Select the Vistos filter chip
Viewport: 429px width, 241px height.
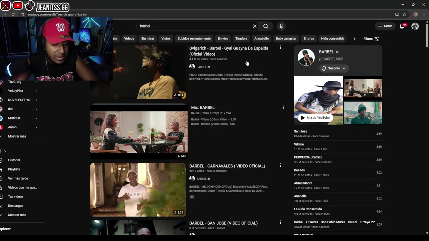(x=166, y=38)
